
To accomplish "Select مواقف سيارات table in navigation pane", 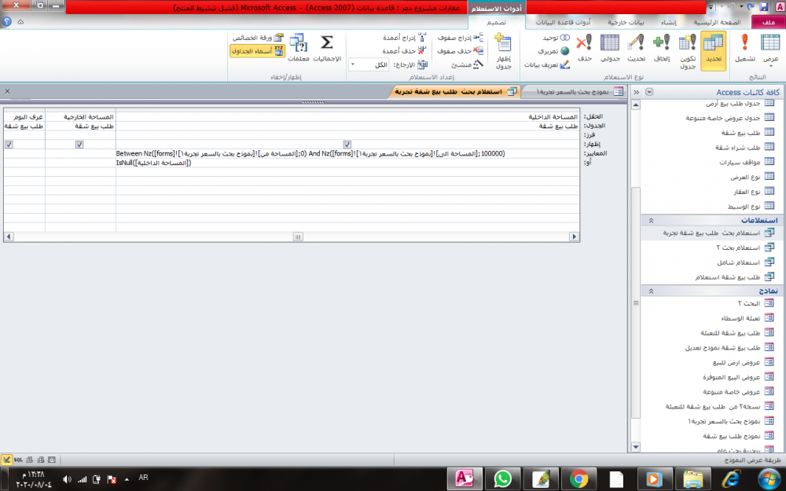I will (747, 162).
